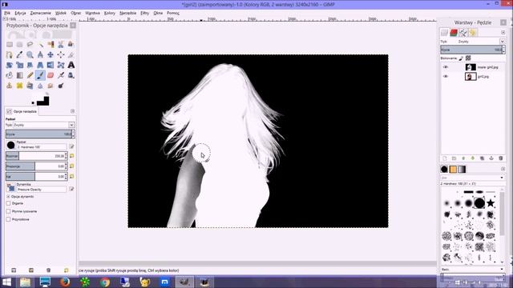Open the Zaznaczenie menu
This screenshot has height=288, width=513.
(x=41, y=13)
